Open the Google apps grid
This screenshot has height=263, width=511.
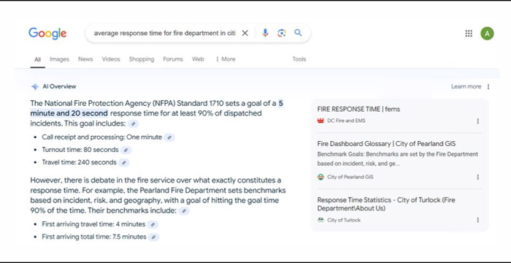point(469,34)
